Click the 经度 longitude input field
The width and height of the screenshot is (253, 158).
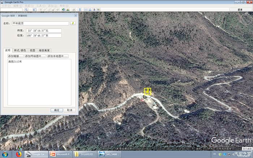pos(44,35)
